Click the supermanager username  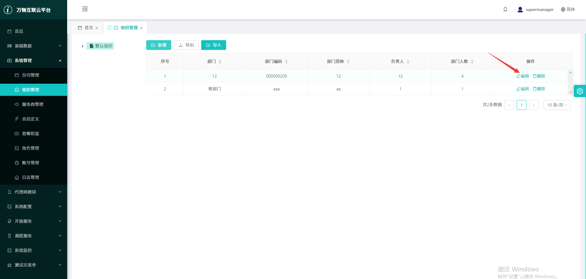click(540, 10)
